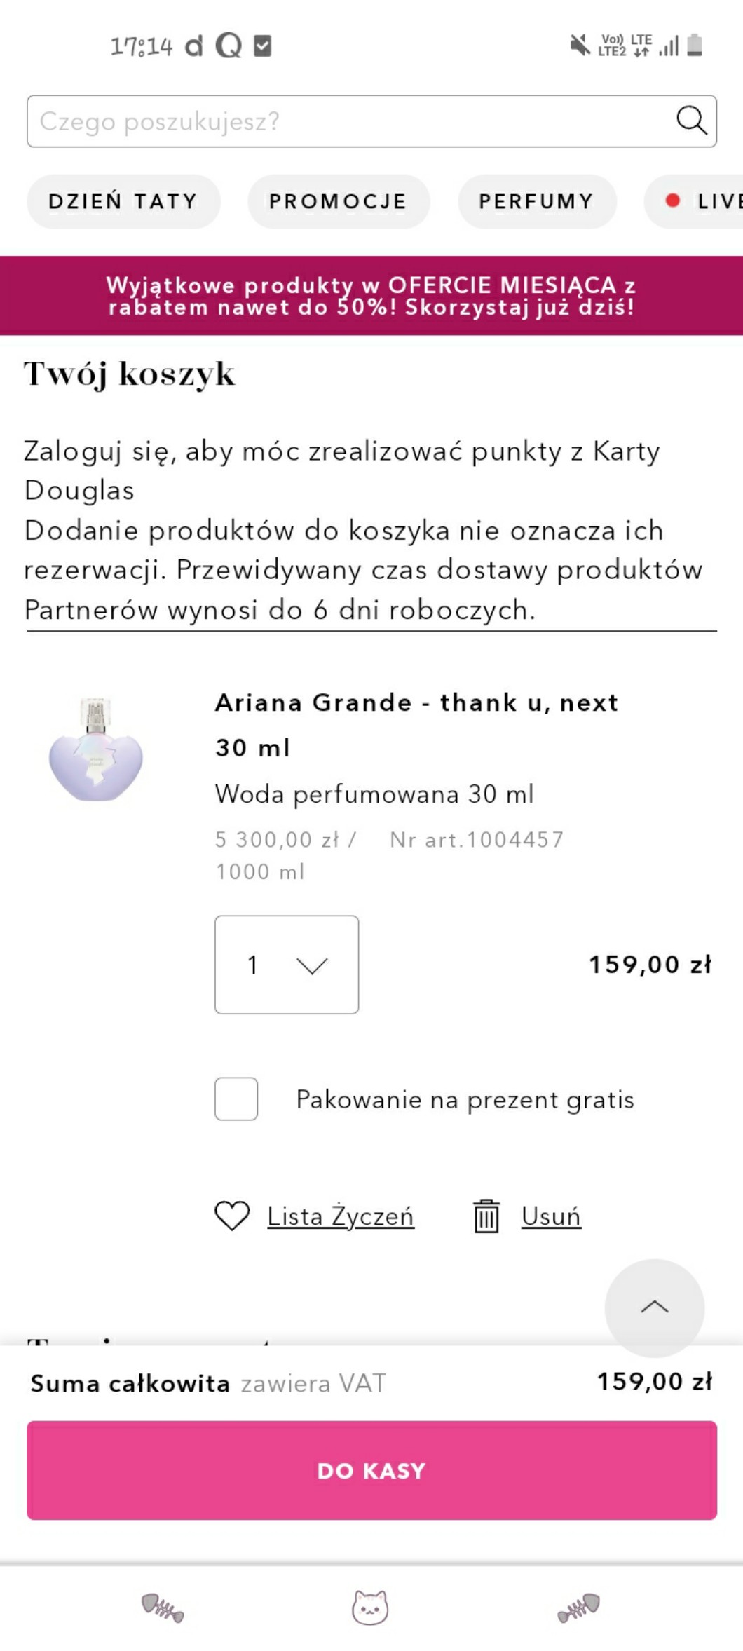Proceed with Do Kasy button
This screenshot has height=1651, width=743.
[x=371, y=1470]
